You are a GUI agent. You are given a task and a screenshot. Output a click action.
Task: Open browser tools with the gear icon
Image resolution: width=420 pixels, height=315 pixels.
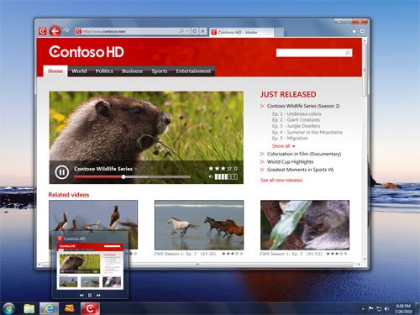click(362, 31)
